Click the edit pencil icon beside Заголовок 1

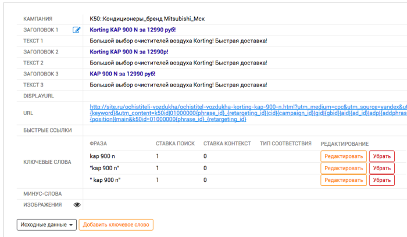[76, 30]
